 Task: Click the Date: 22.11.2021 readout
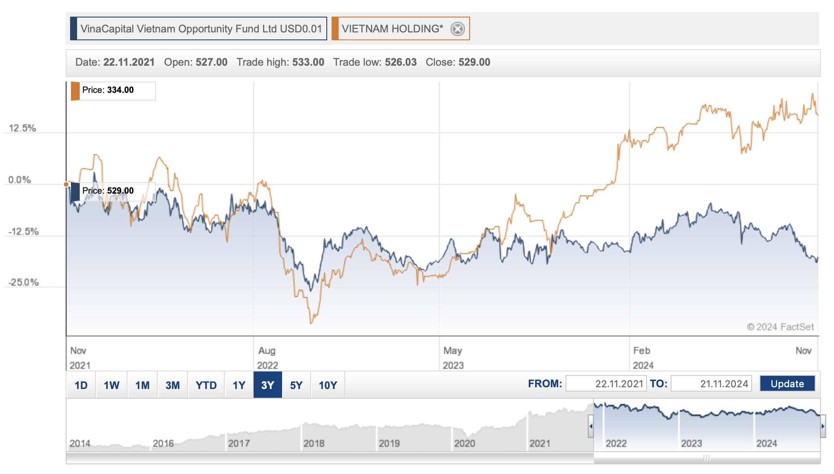pos(115,62)
